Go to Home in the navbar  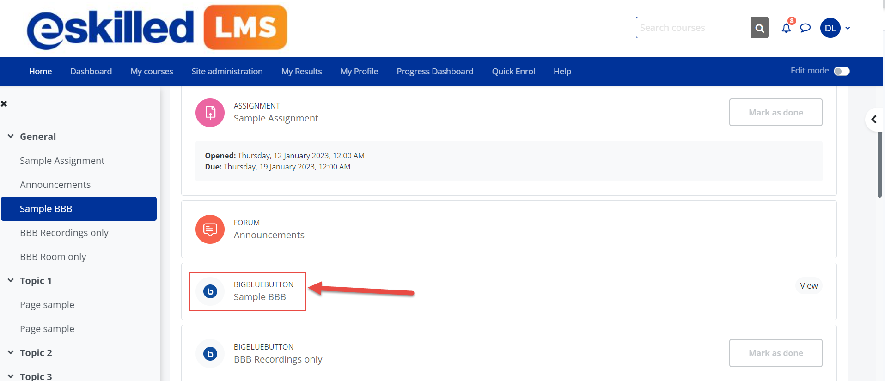40,72
